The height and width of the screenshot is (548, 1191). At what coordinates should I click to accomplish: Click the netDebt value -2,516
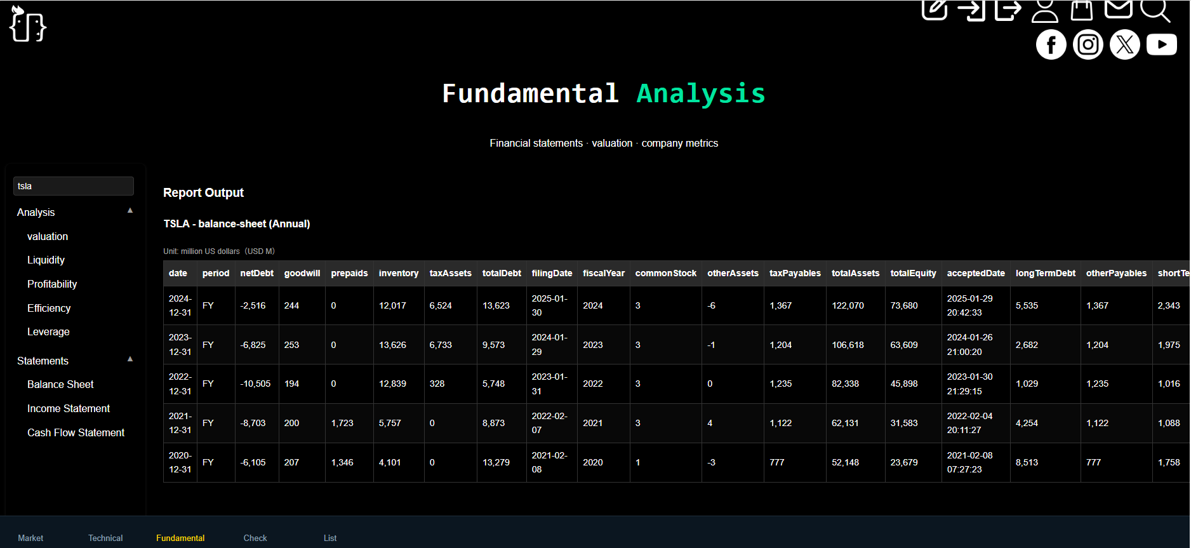[253, 305]
